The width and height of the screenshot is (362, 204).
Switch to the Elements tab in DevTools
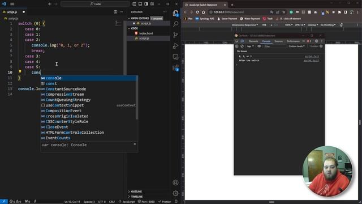click(253, 41)
